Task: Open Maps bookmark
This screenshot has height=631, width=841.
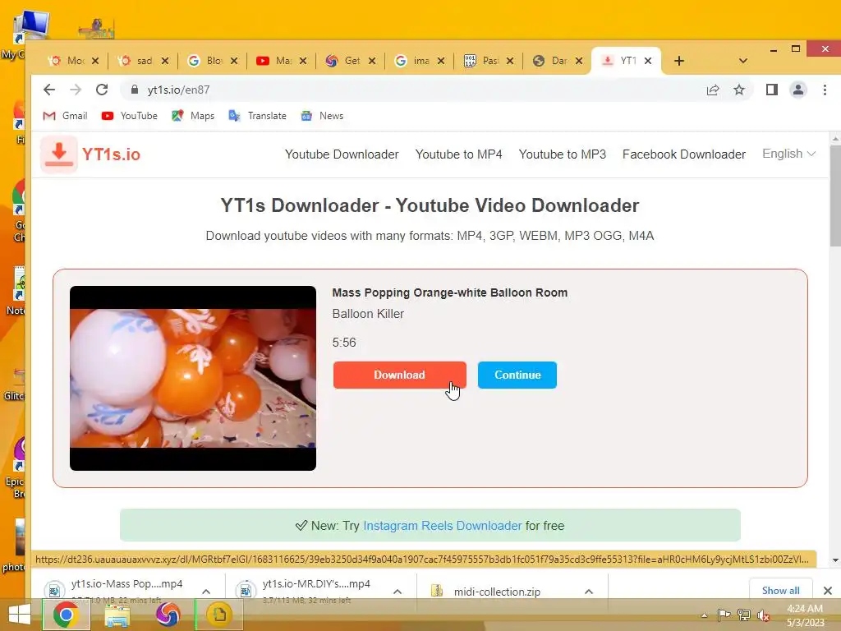Action: (192, 116)
